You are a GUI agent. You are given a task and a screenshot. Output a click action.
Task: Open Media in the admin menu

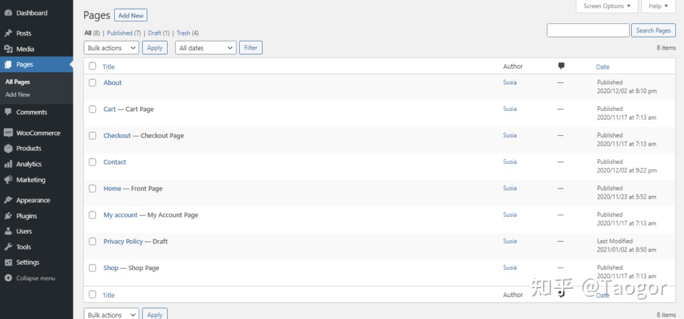[x=25, y=49]
